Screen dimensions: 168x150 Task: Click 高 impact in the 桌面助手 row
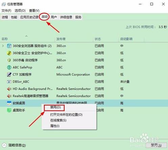click(x=122, y=110)
